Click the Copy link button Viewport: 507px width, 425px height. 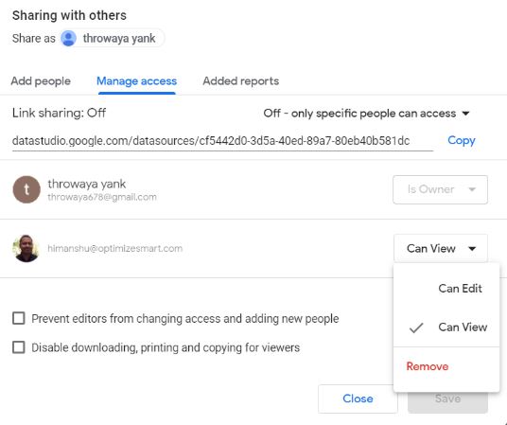(x=462, y=140)
